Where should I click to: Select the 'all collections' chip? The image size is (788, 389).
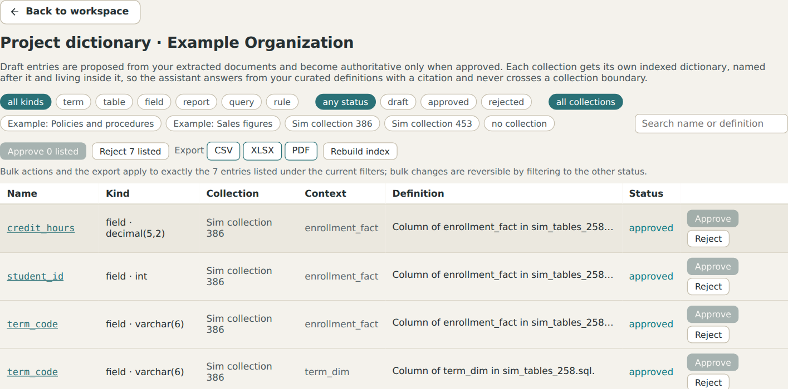click(x=586, y=102)
